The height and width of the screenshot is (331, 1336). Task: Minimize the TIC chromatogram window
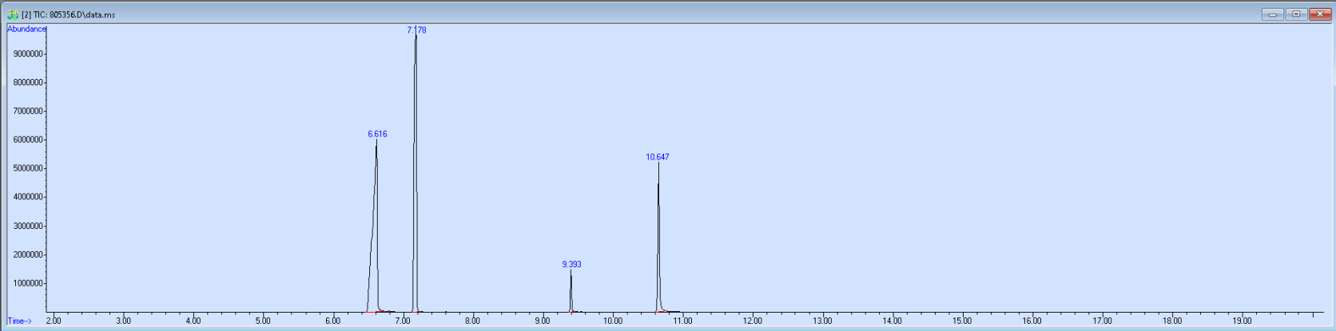point(1272,14)
